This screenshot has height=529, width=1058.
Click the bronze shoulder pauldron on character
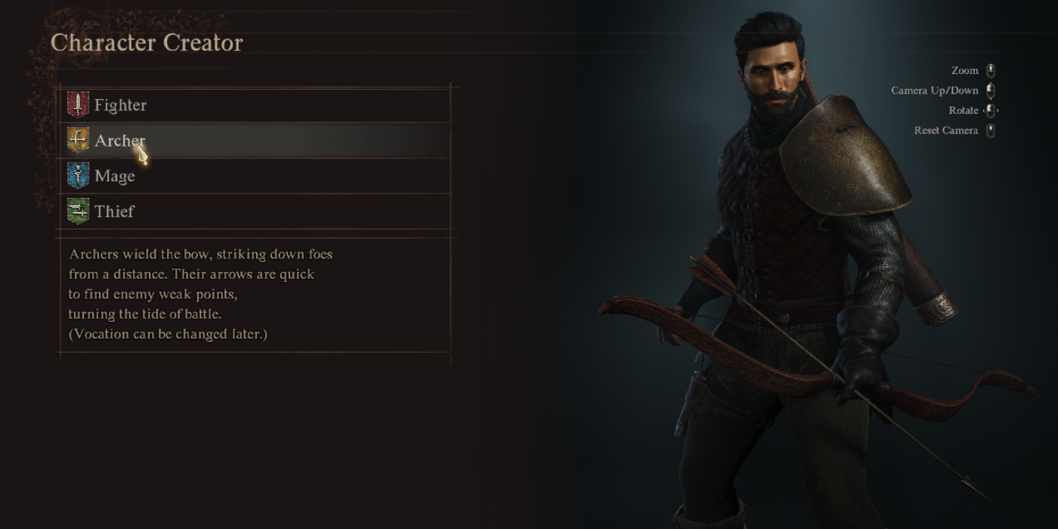pos(843,155)
